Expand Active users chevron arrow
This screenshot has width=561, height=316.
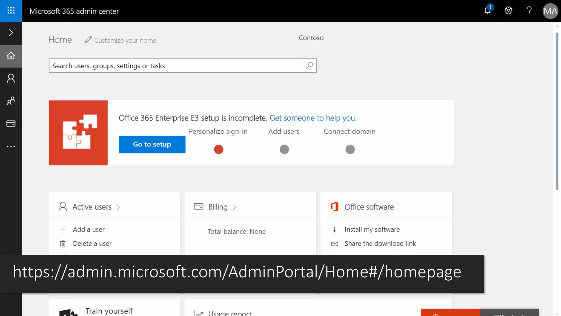[x=118, y=207]
